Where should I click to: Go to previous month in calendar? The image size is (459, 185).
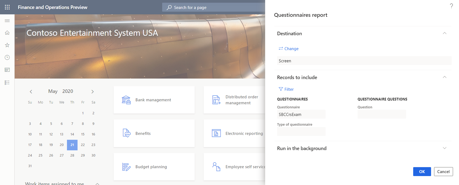[31, 92]
